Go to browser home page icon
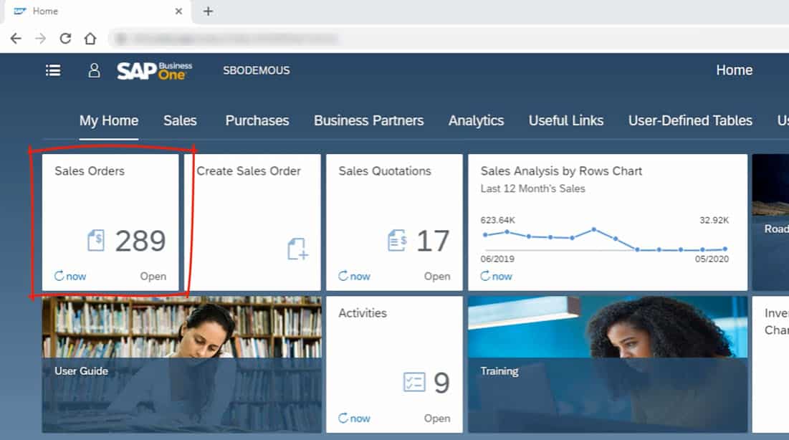 click(90, 39)
